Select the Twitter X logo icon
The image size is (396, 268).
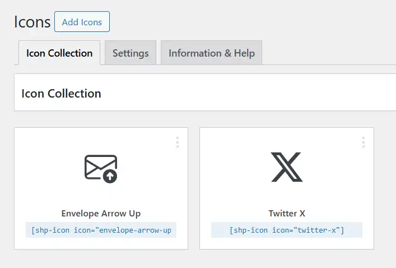point(287,167)
